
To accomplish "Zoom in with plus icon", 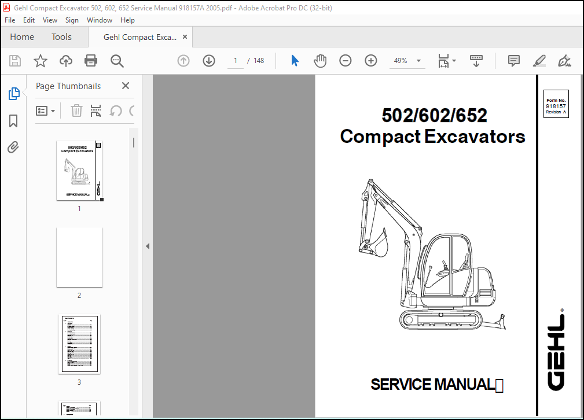I will point(371,61).
